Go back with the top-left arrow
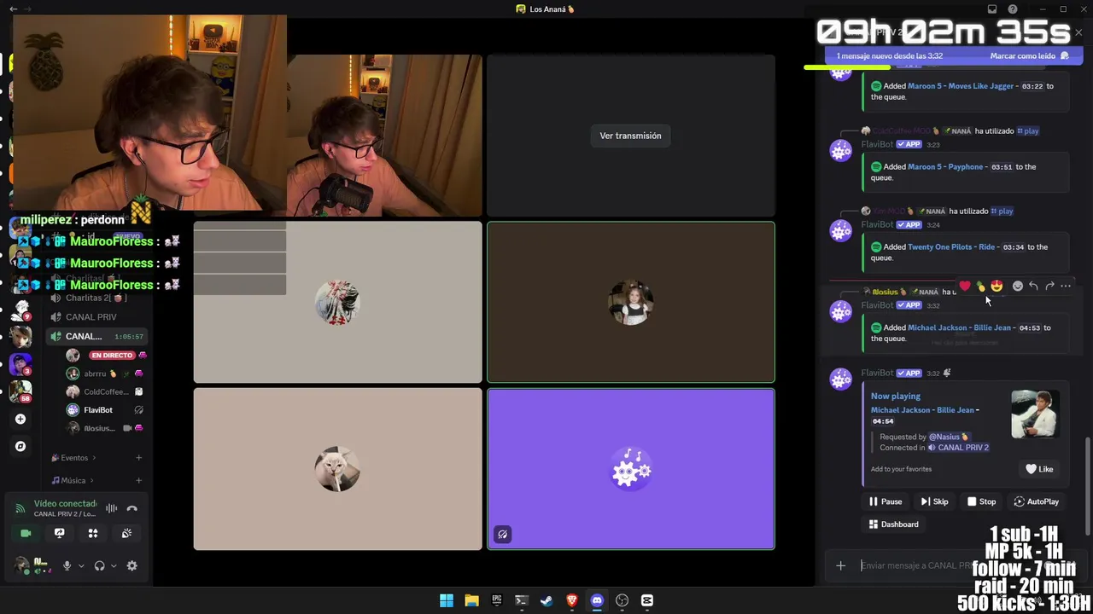Image resolution: width=1093 pixels, height=614 pixels. coord(13,9)
